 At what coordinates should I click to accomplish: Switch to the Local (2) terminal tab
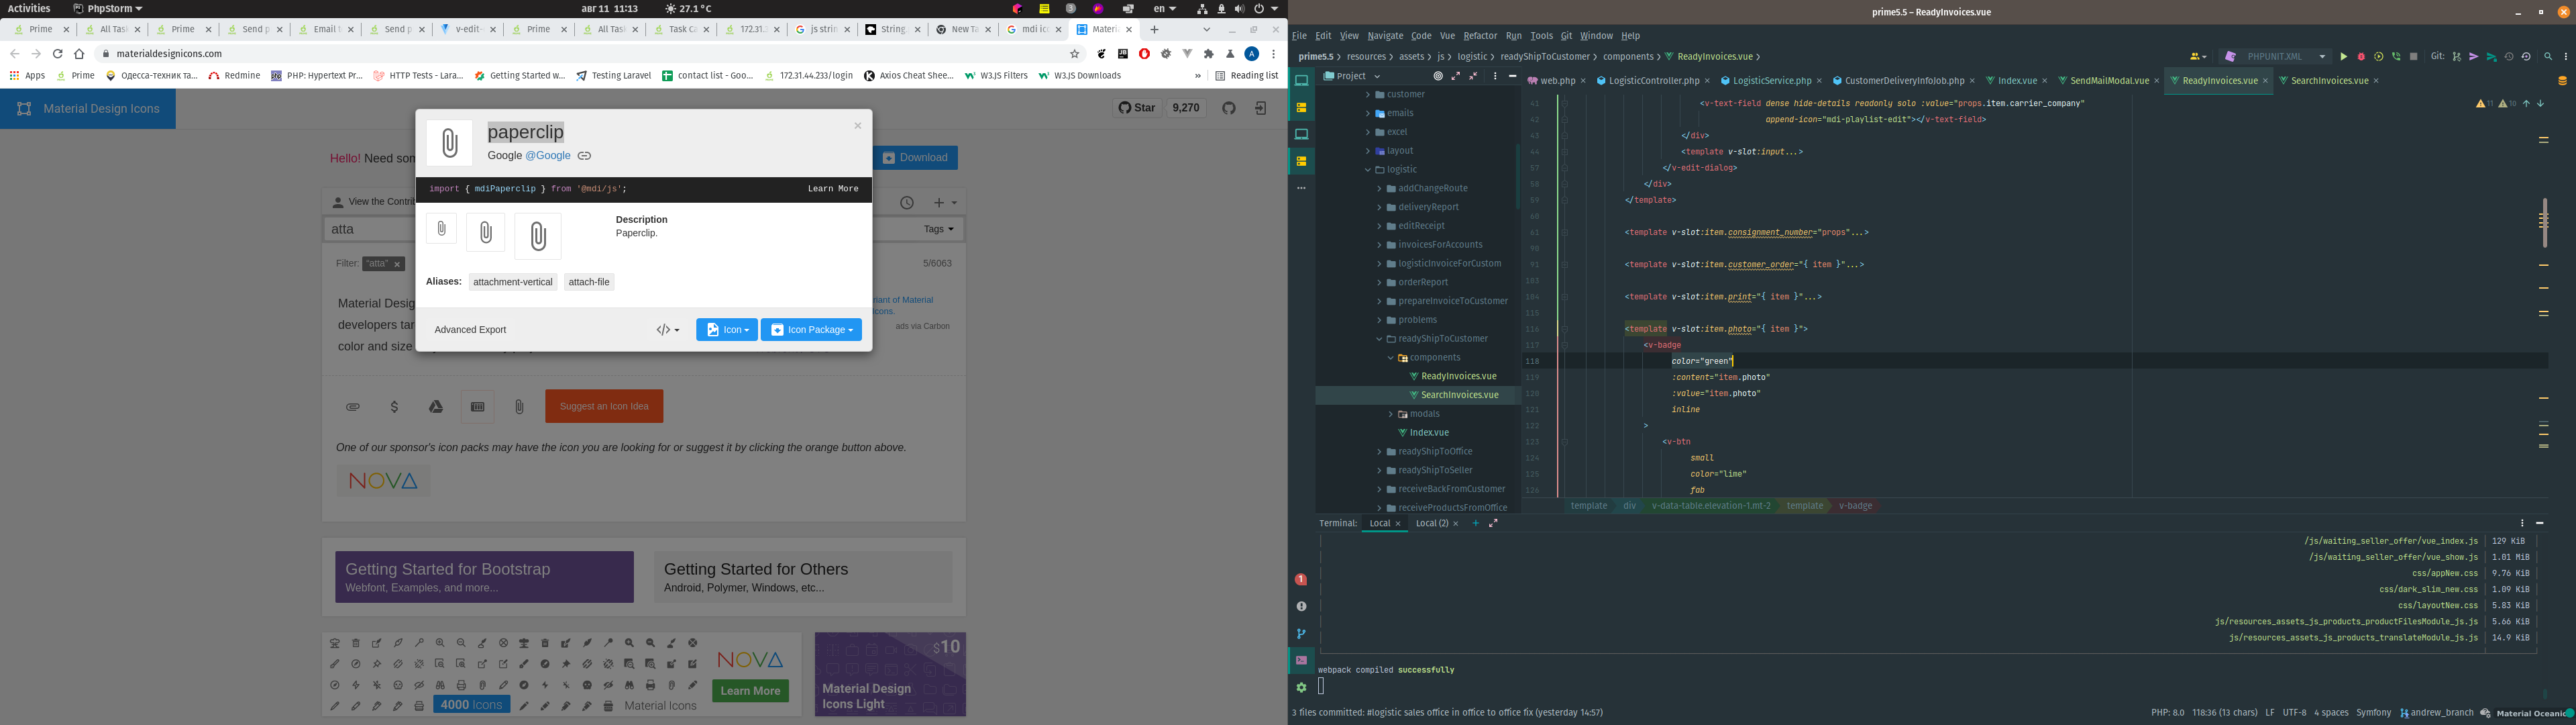coord(1432,524)
